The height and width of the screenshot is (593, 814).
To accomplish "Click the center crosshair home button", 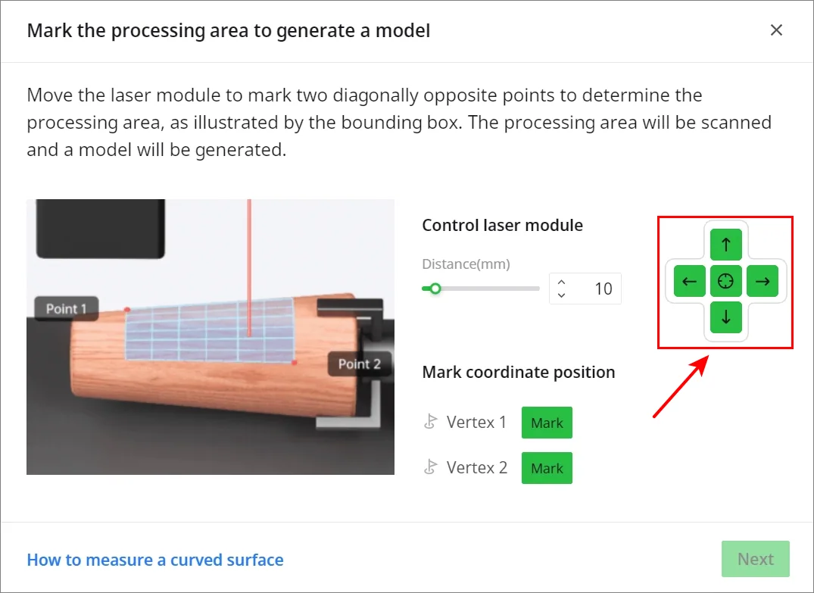I will click(x=725, y=281).
